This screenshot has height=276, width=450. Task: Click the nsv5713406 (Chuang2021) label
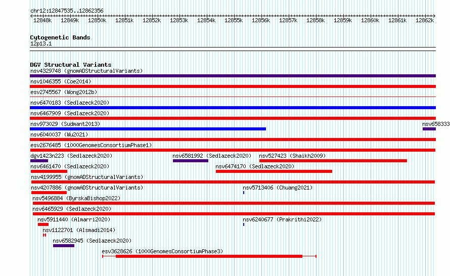(x=278, y=188)
